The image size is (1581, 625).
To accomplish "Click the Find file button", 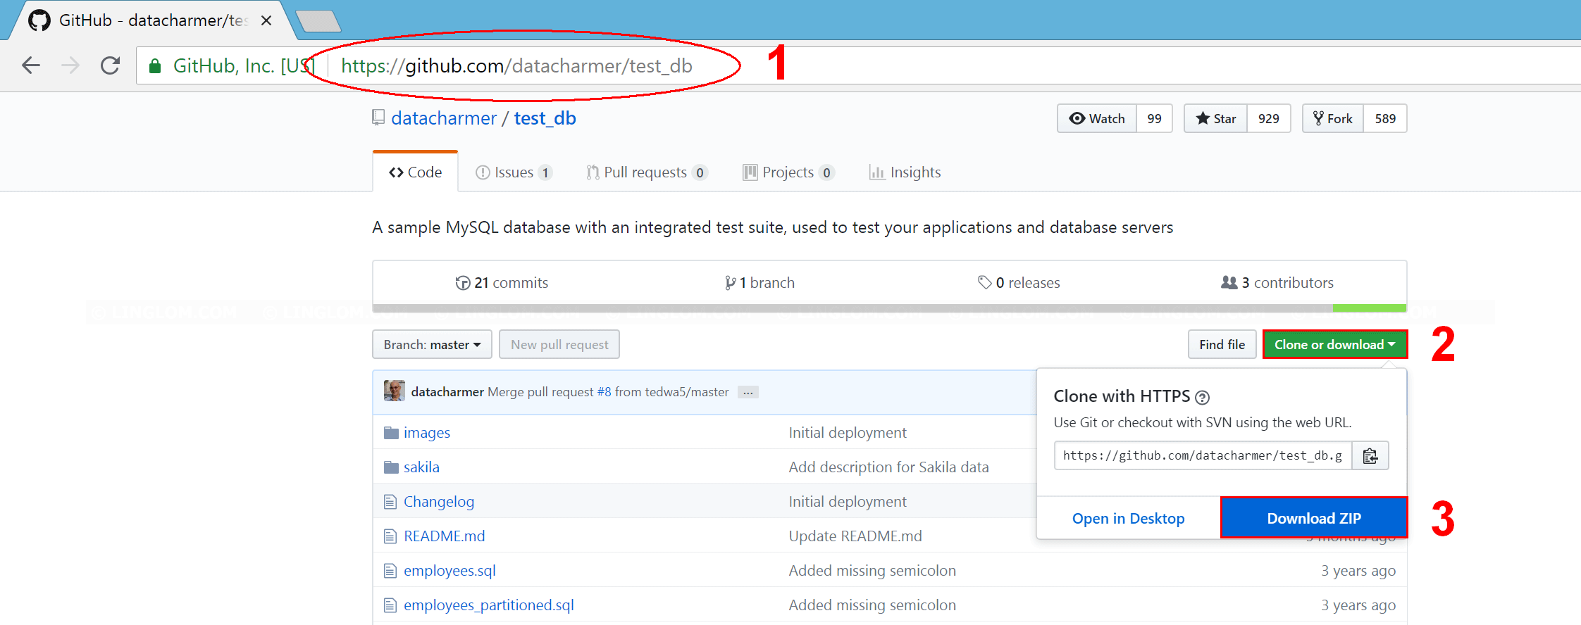I will 1222,345.
